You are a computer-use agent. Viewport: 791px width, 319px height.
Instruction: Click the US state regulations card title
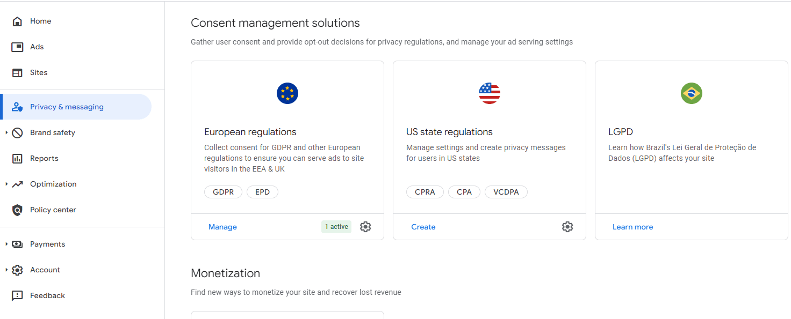tap(449, 132)
